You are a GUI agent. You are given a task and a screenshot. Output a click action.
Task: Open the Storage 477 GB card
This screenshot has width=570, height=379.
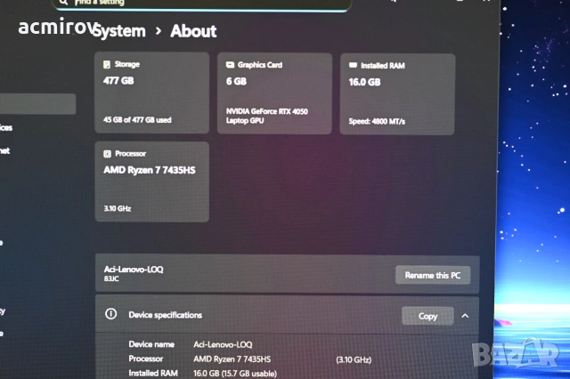(x=151, y=93)
